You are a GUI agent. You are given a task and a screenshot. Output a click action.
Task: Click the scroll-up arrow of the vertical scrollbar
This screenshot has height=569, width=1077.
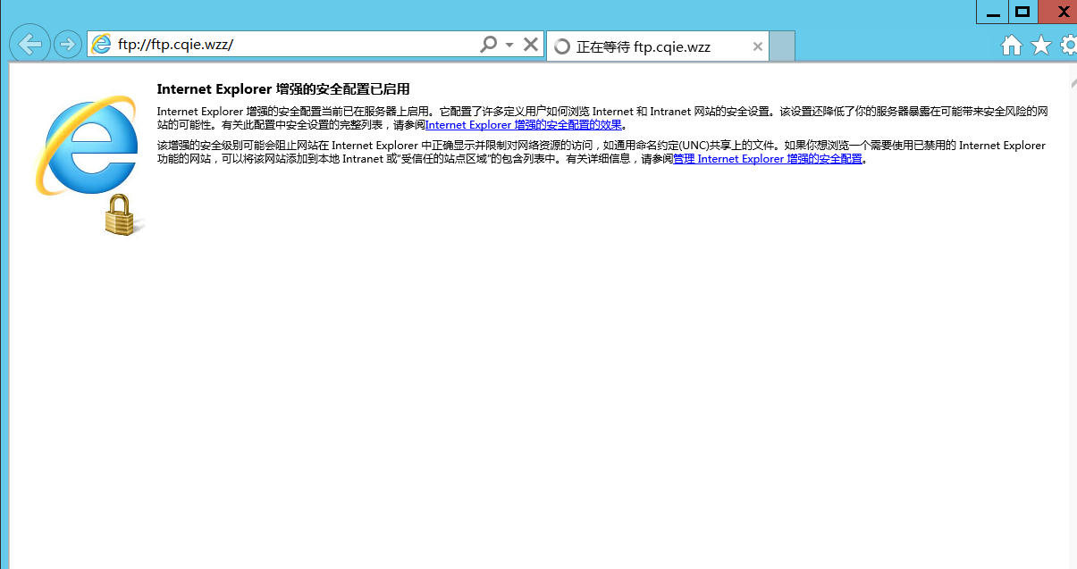pos(1073,82)
